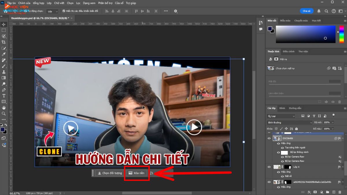
Task: Select the Pen tool
Action: coord(4,90)
